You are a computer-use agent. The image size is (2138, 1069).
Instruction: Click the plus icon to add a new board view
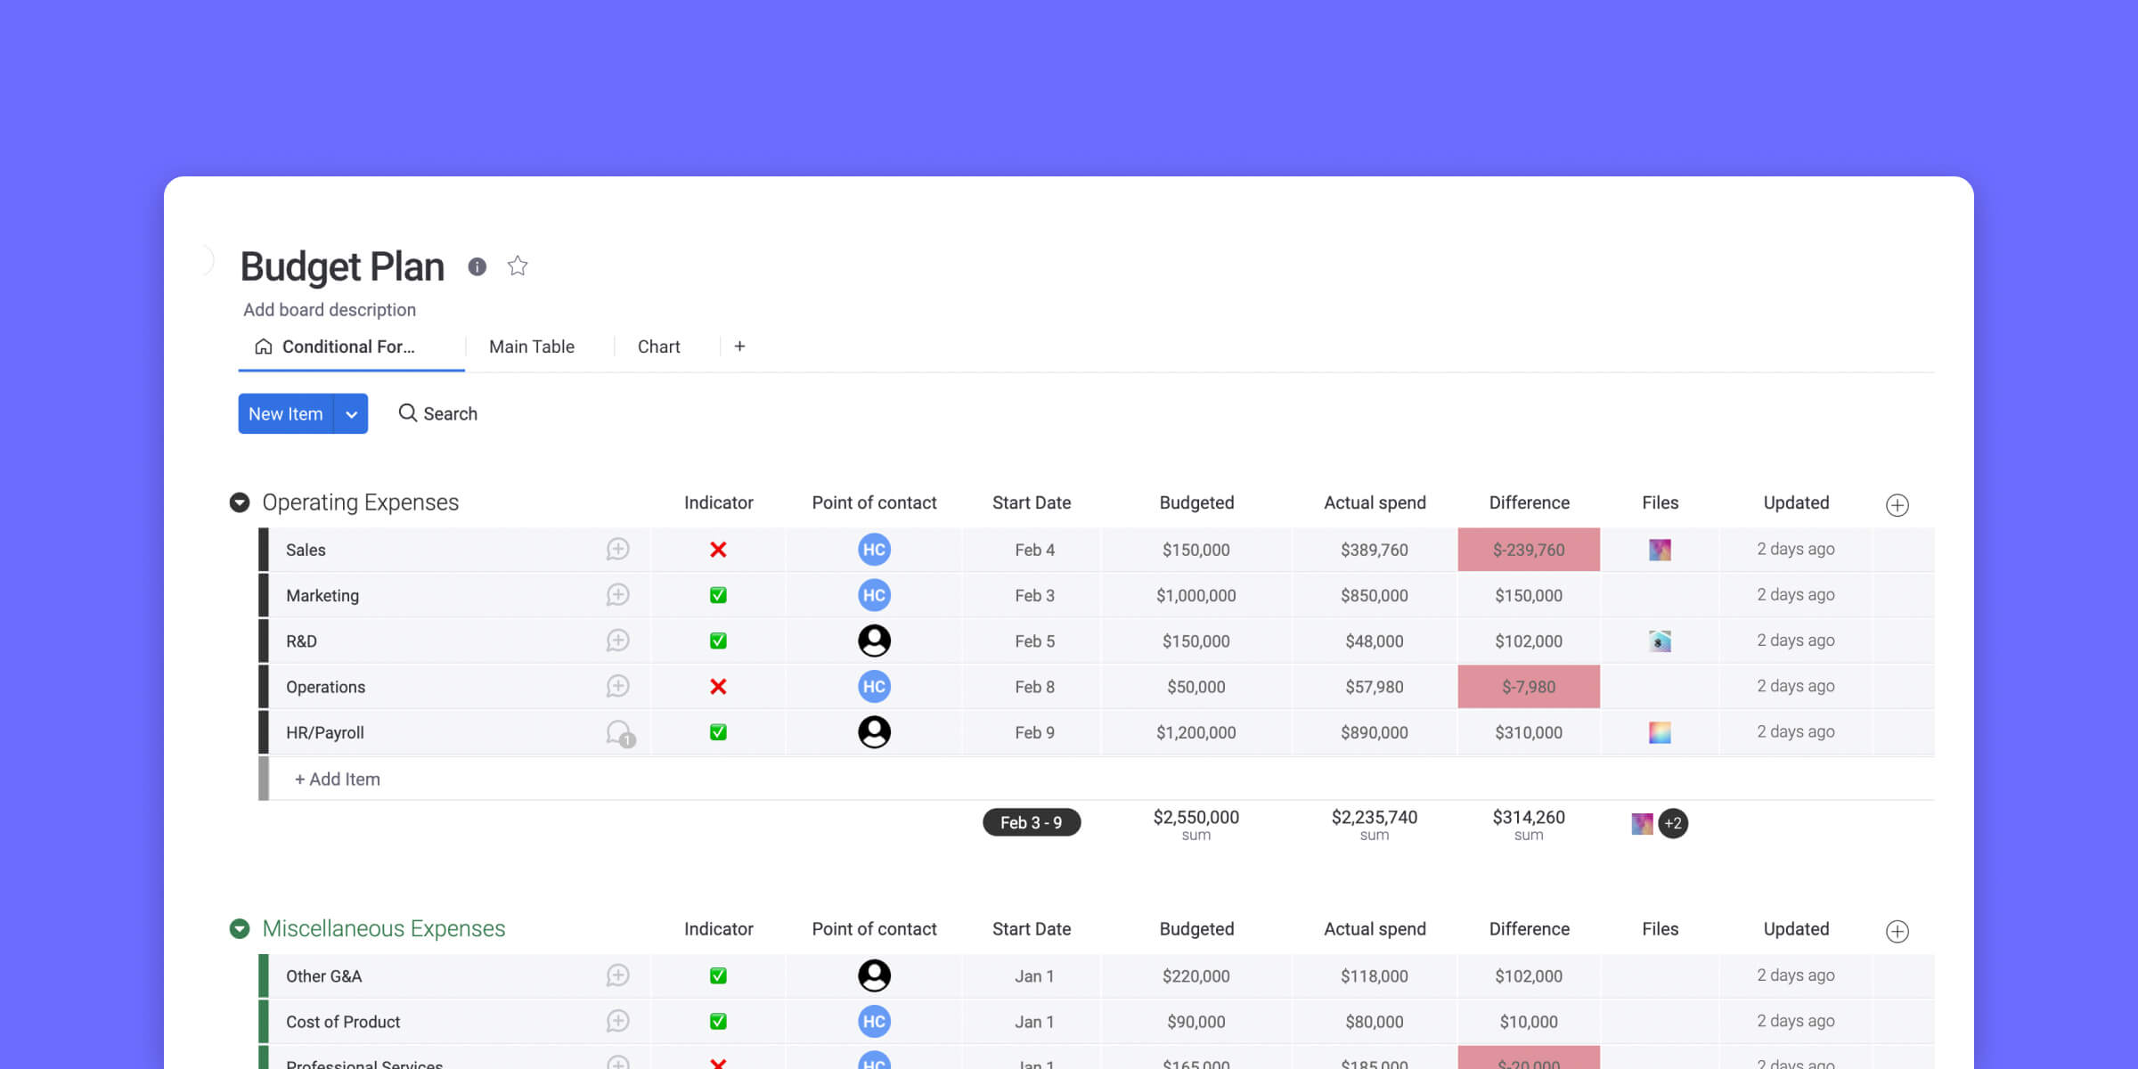pyautogui.click(x=740, y=345)
